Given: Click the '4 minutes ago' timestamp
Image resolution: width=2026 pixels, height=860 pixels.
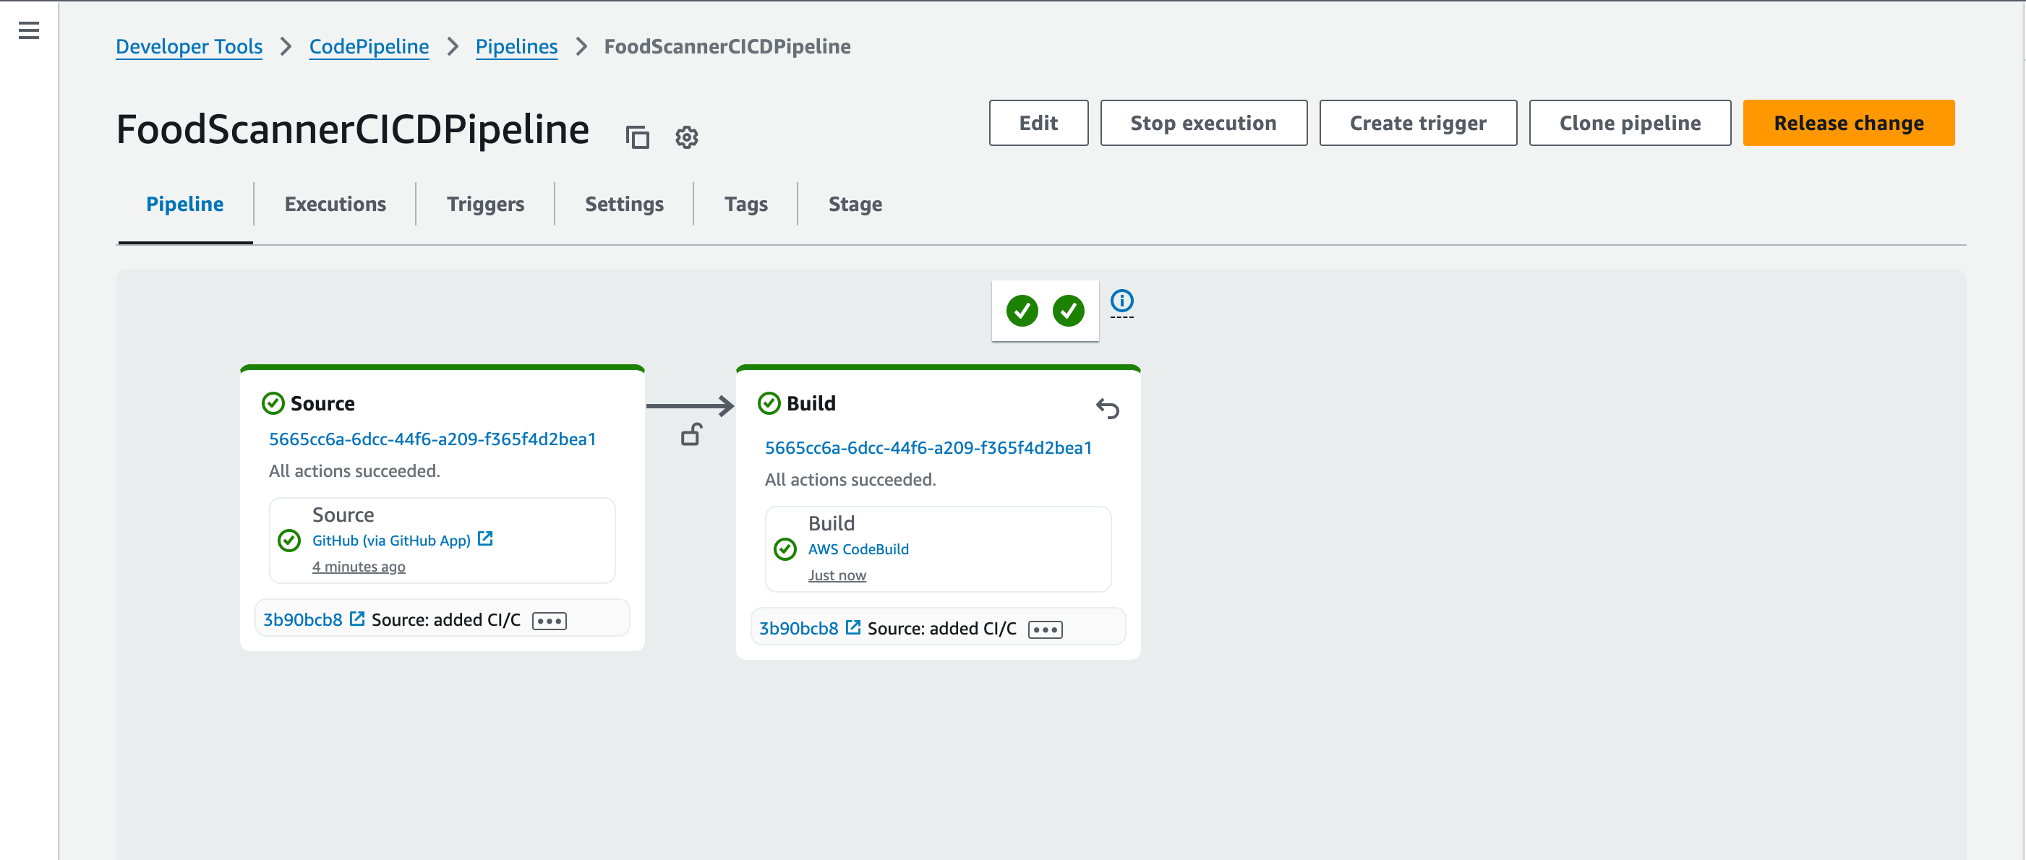Looking at the screenshot, I should point(359,567).
